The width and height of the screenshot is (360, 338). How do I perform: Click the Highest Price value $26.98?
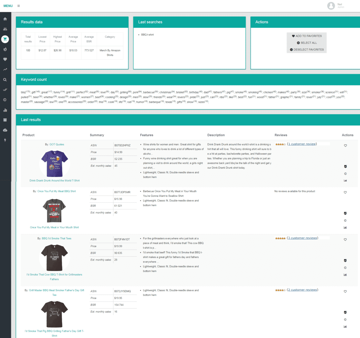[58, 50]
